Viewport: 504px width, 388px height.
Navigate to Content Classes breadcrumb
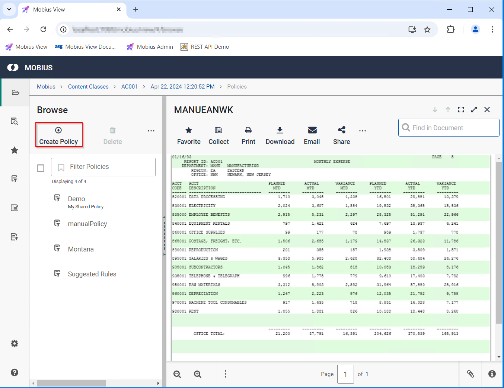coord(88,87)
